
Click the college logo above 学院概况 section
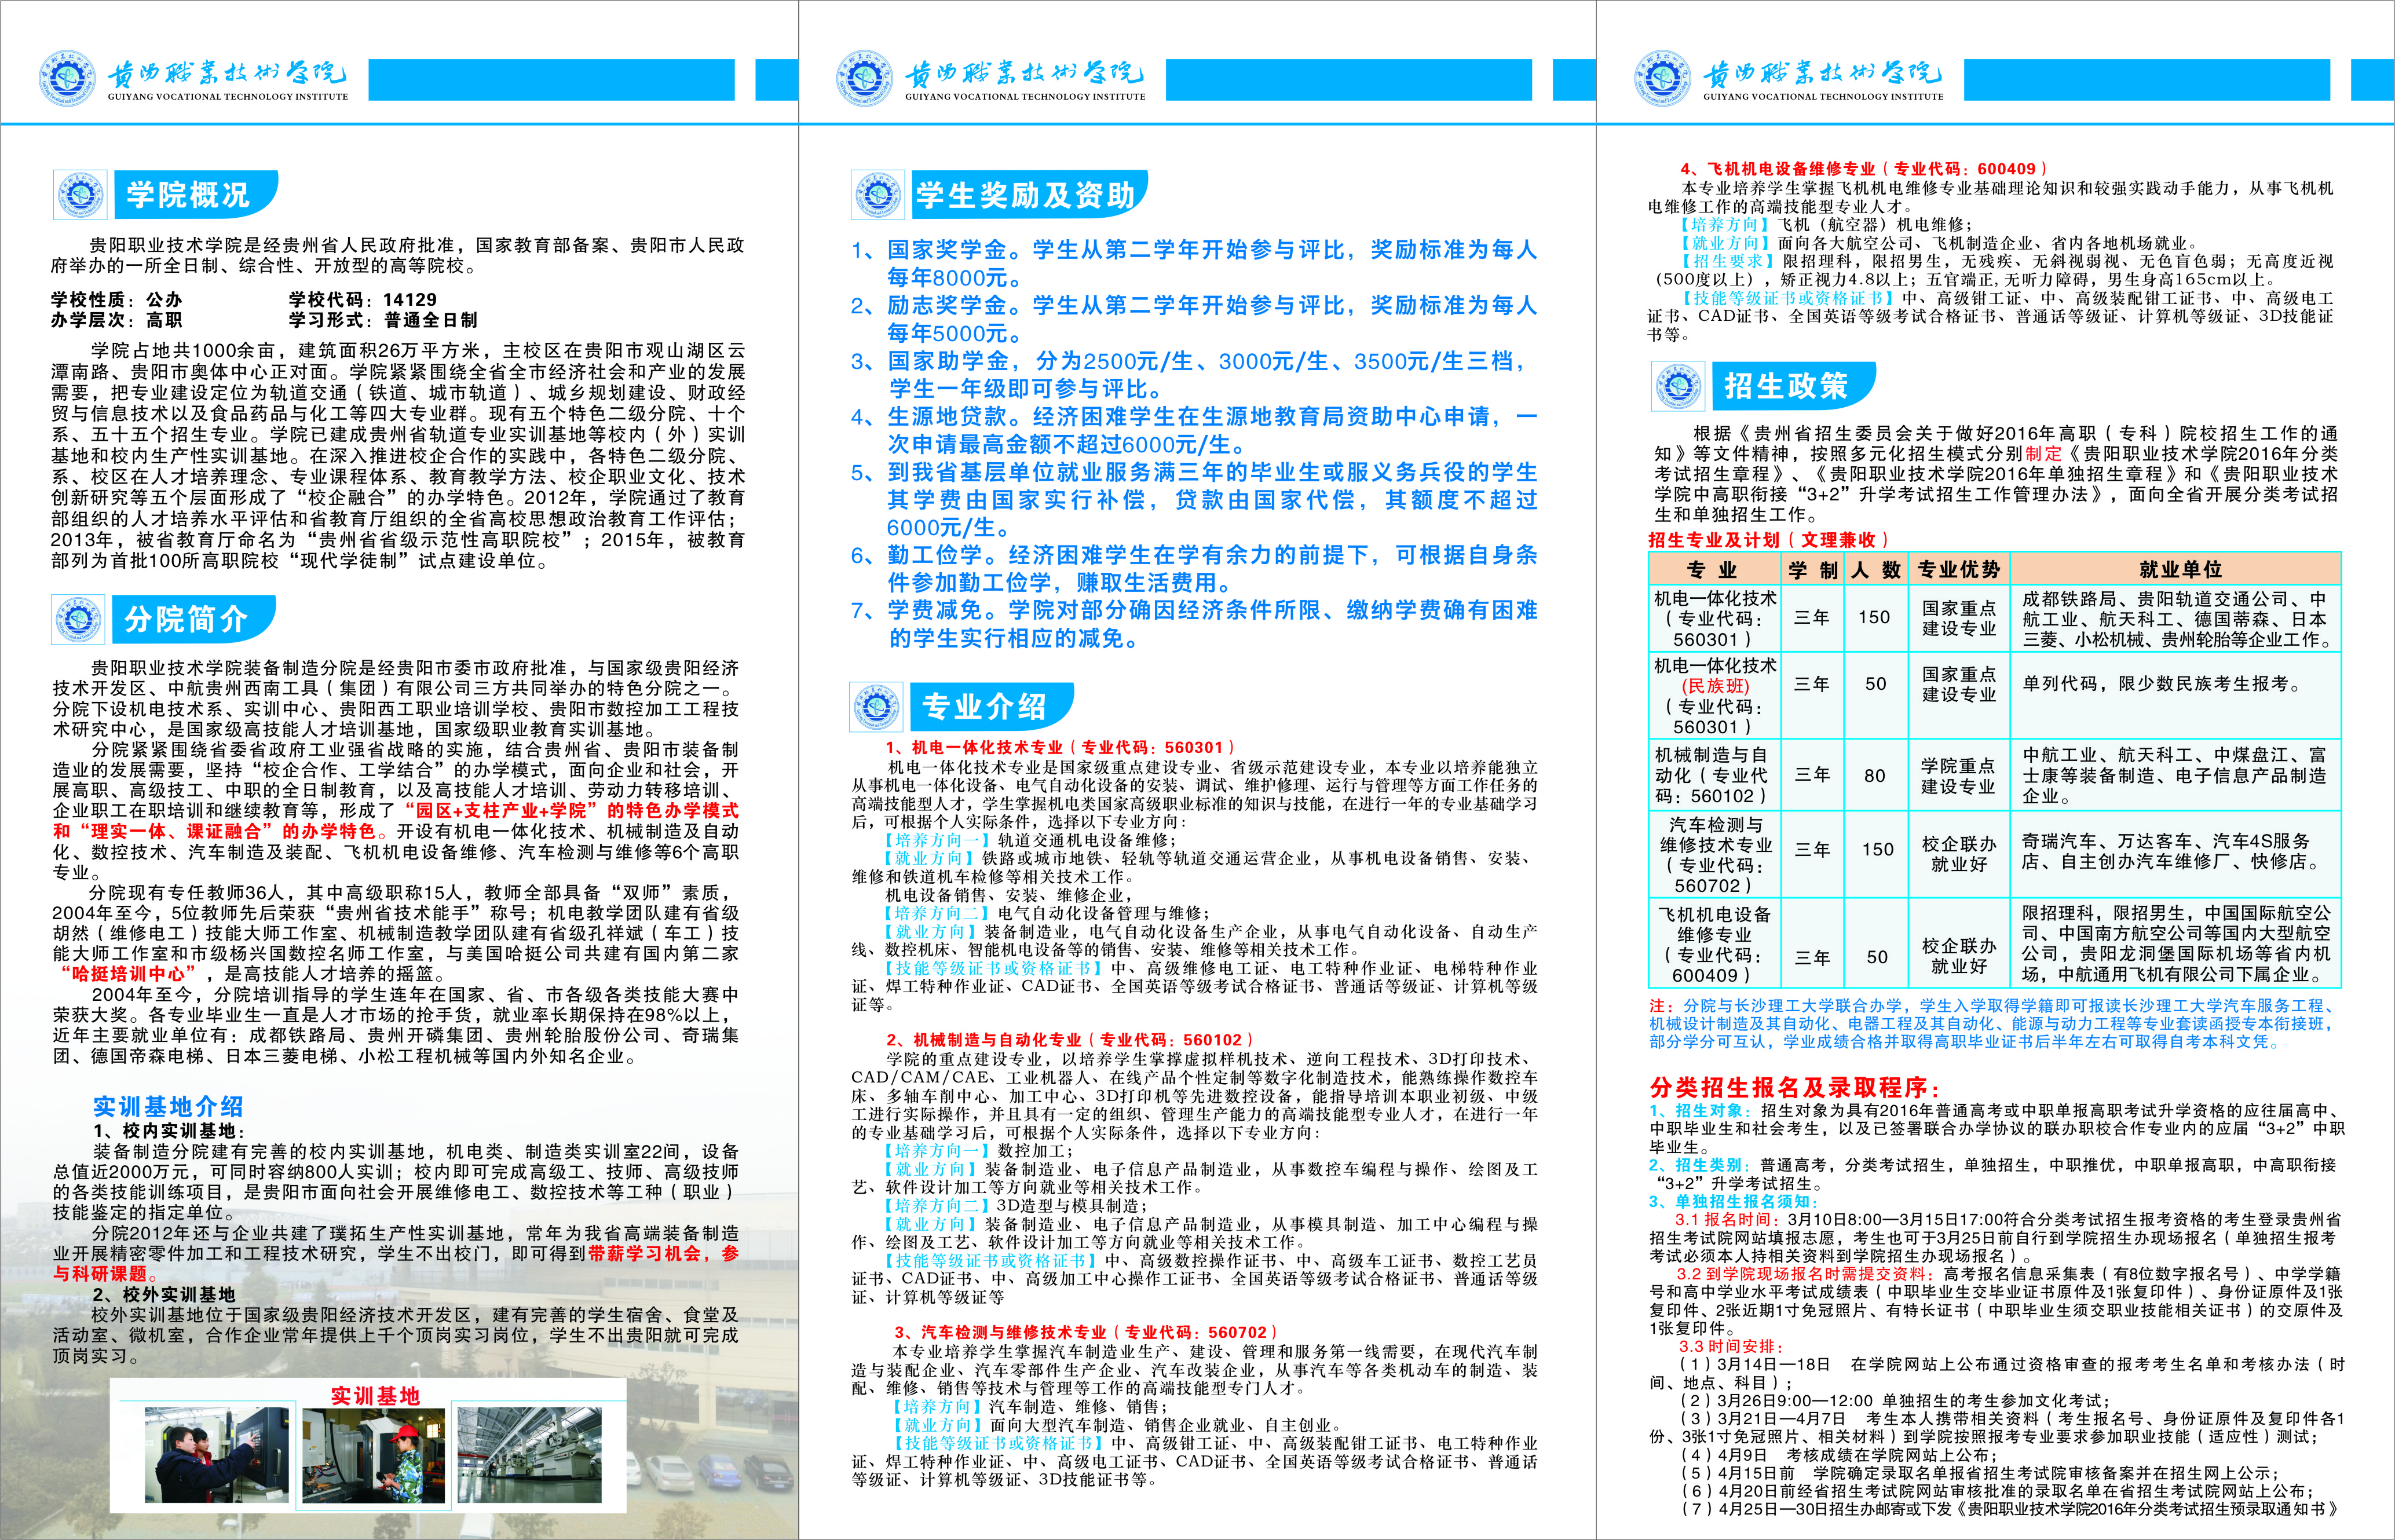coord(67,78)
